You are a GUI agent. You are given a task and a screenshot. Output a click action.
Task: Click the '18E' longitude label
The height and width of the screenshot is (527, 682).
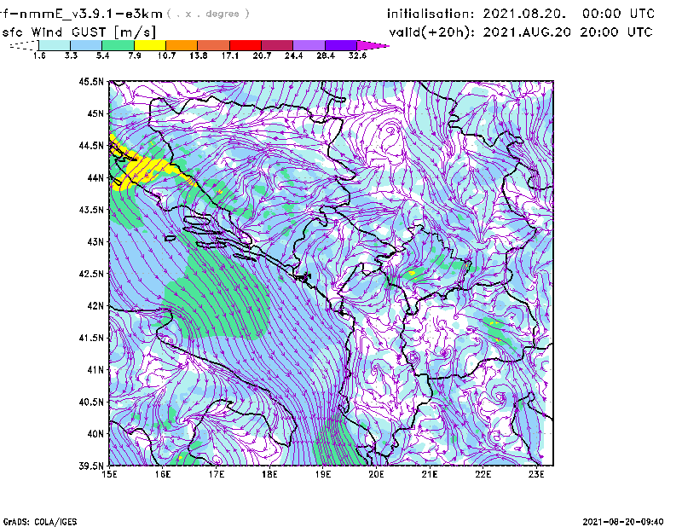pos(269,474)
